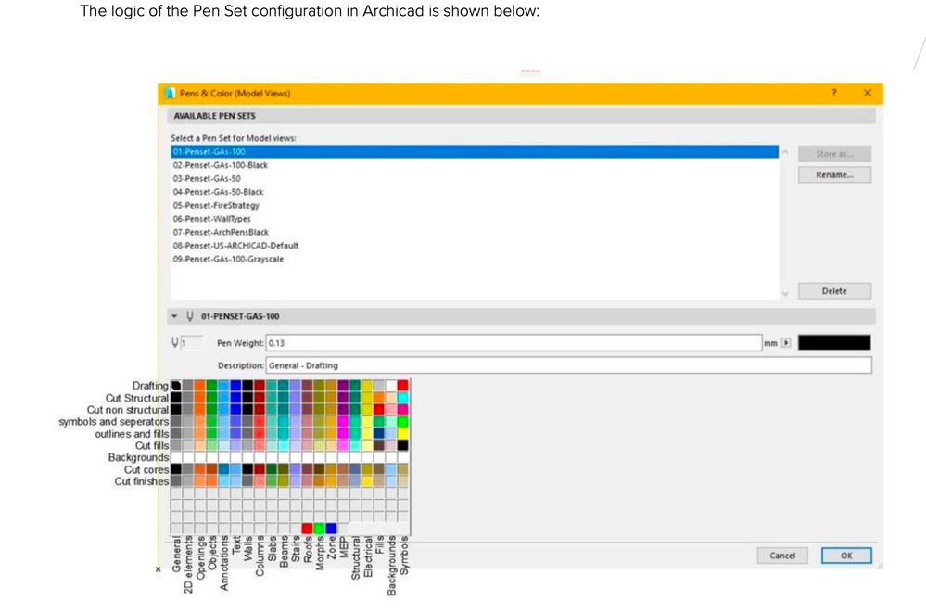Pick the blue pen swatch in bottom grid row

331,528
